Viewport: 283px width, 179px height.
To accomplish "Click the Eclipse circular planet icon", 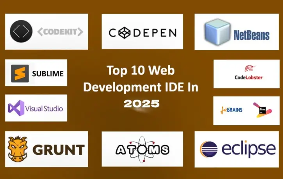I will (209, 149).
